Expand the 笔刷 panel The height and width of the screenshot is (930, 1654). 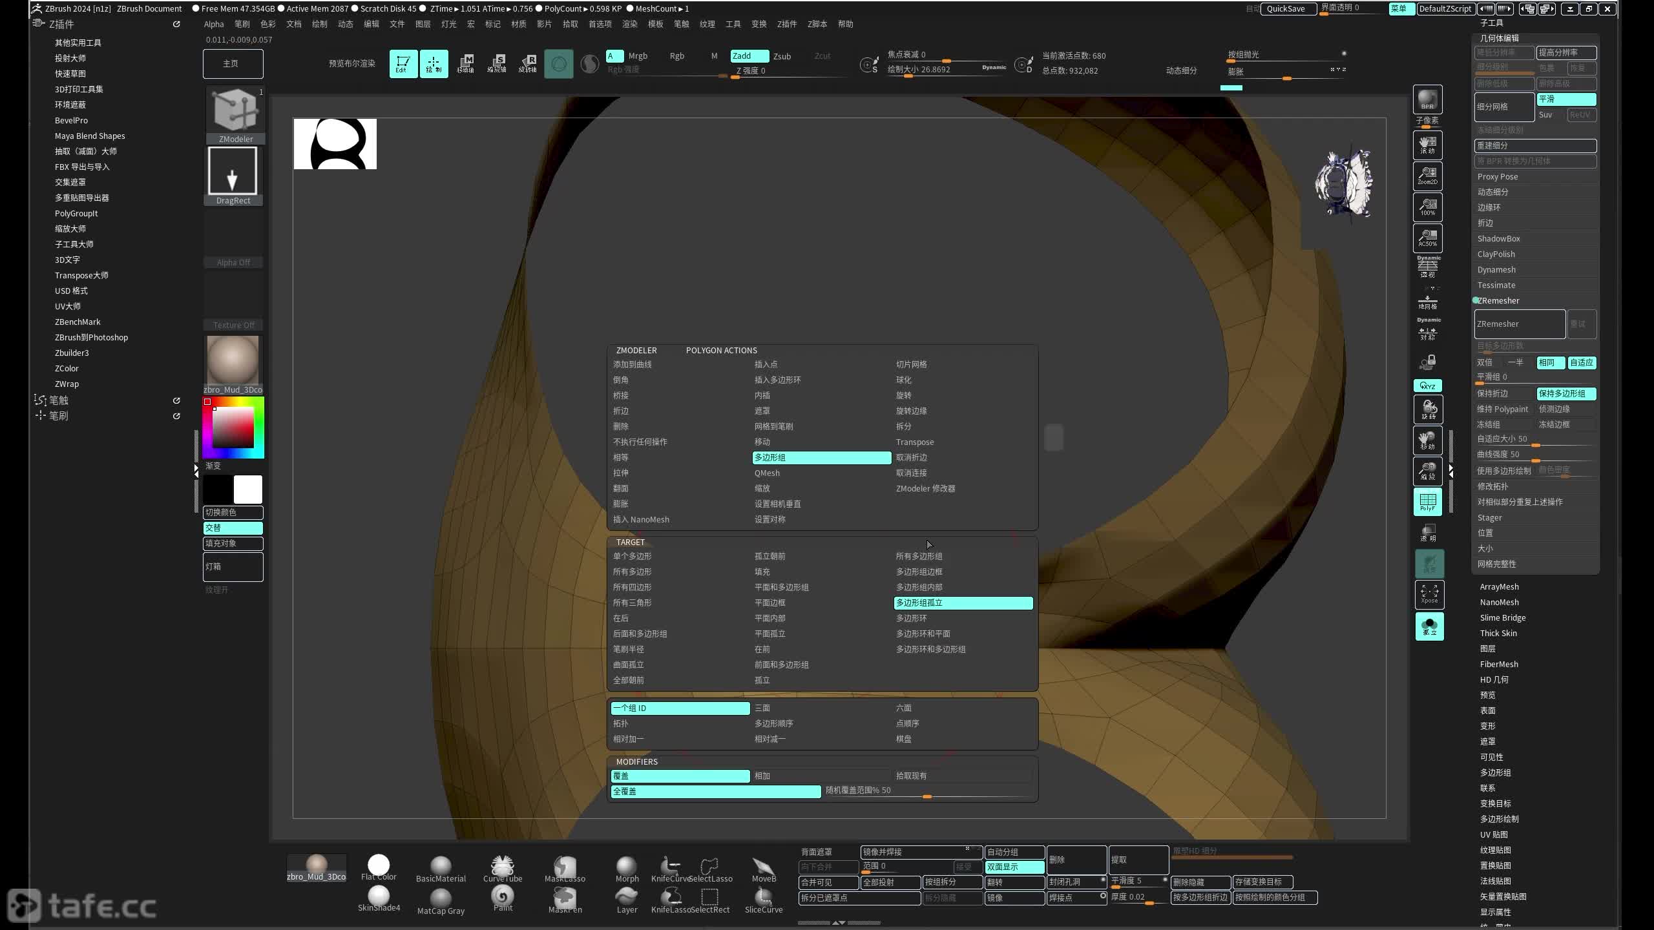(58, 416)
